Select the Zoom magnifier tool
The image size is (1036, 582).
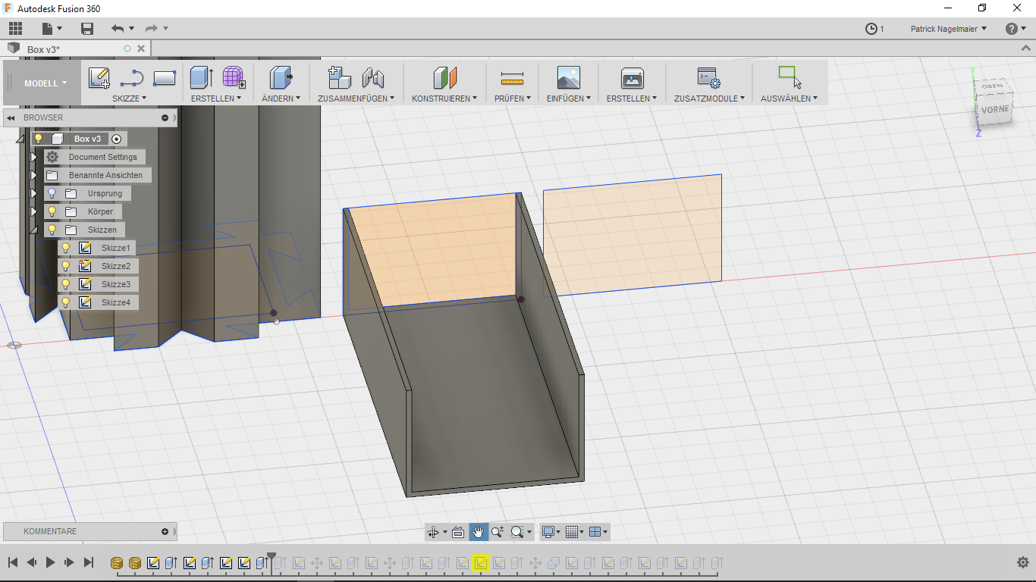(x=497, y=531)
